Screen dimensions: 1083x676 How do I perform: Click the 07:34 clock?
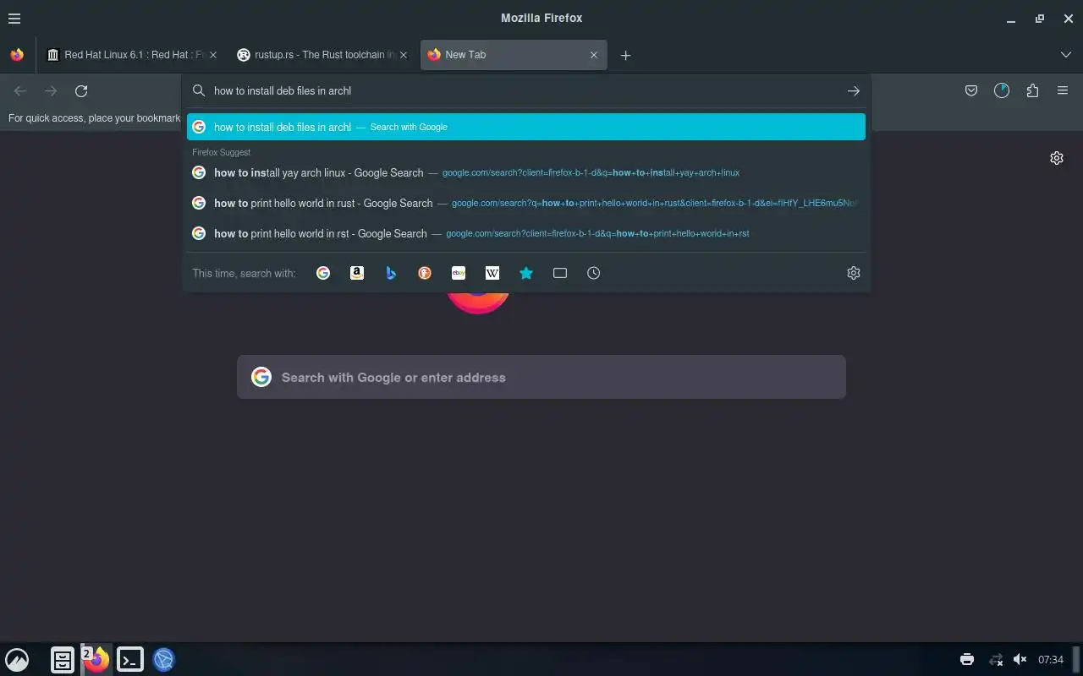coord(1051,660)
